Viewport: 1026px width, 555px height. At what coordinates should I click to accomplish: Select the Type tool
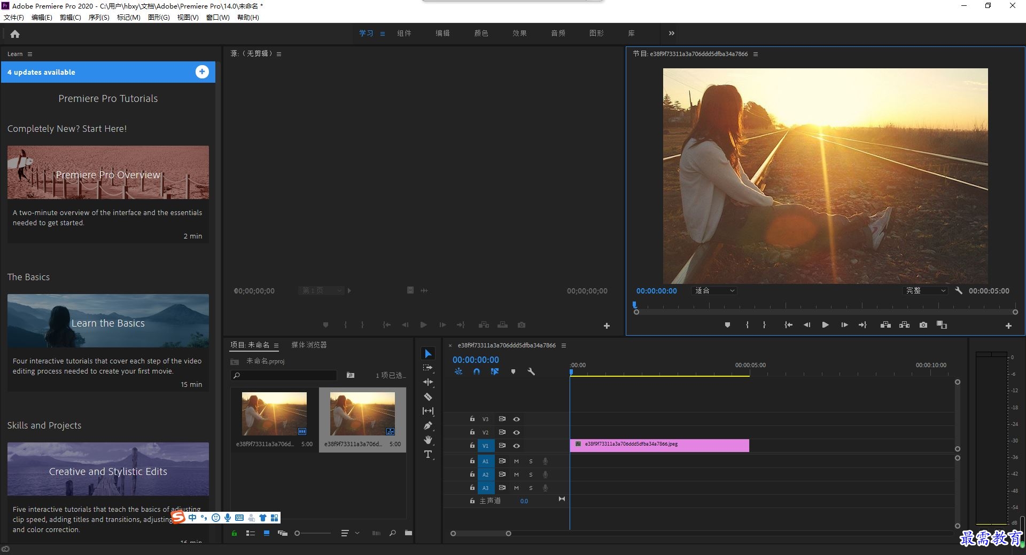click(428, 454)
